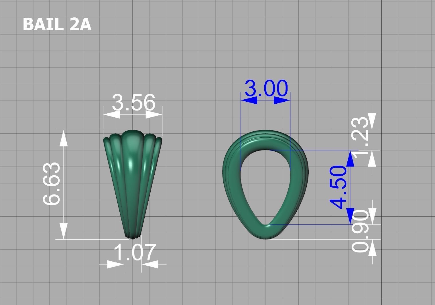435x305 pixels.
Task: Click the 3.56 width dimension label
Action: point(134,102)
